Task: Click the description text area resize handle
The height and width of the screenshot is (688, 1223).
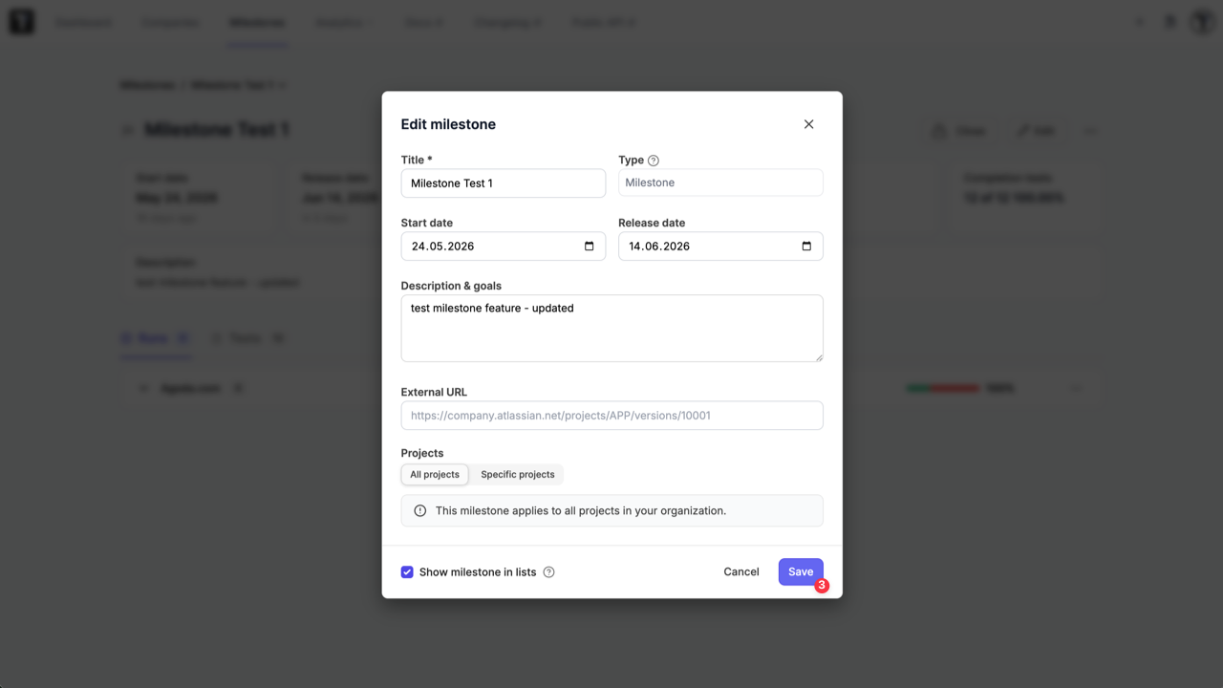Action: [x=818, y=356]
